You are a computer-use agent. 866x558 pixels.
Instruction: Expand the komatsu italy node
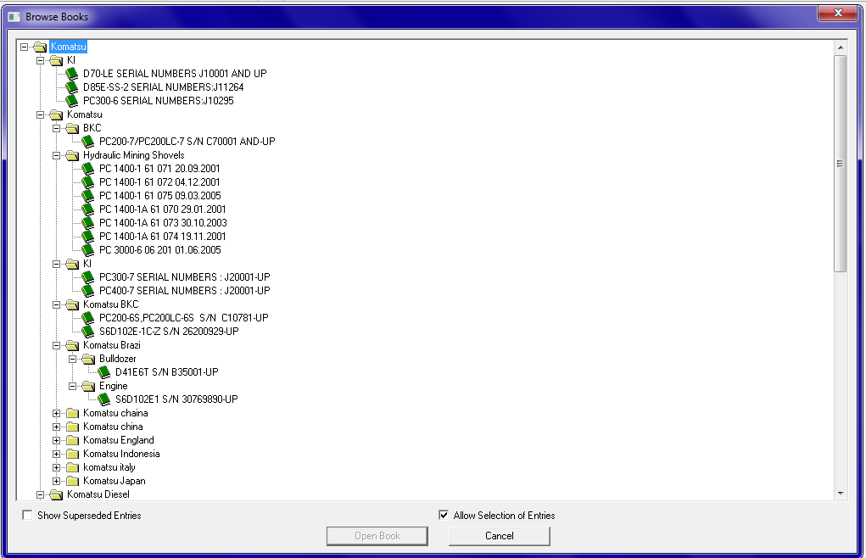(x=56, y=467)
